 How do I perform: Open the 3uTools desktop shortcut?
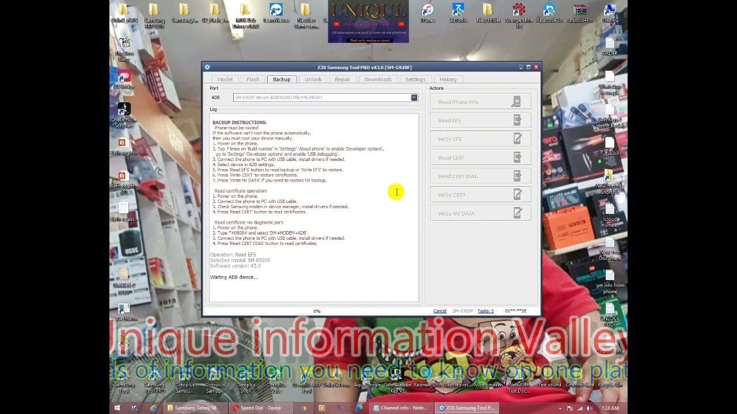[x=458, y=14]
